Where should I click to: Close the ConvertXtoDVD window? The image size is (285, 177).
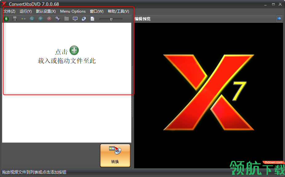pos(280,4)
